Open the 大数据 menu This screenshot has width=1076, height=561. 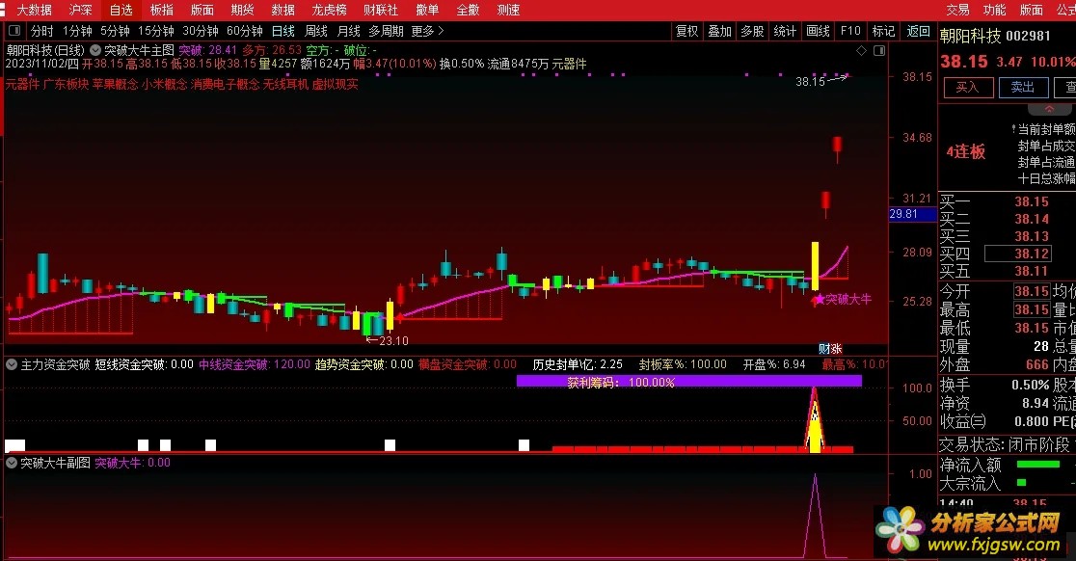pos(34,10)
